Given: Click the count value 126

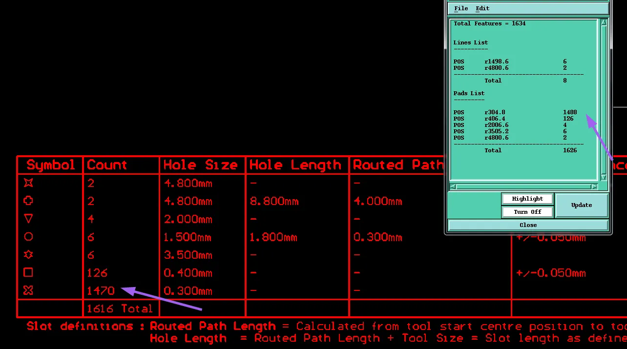Looking at the screenshot, I should (97, 273).
